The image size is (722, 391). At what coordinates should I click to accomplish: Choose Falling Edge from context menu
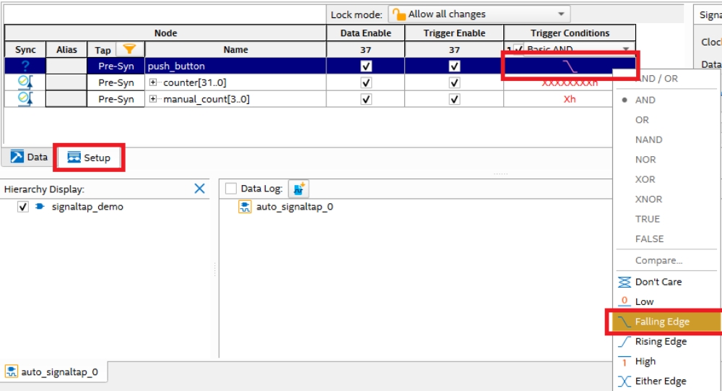click(x=662, y=322)
